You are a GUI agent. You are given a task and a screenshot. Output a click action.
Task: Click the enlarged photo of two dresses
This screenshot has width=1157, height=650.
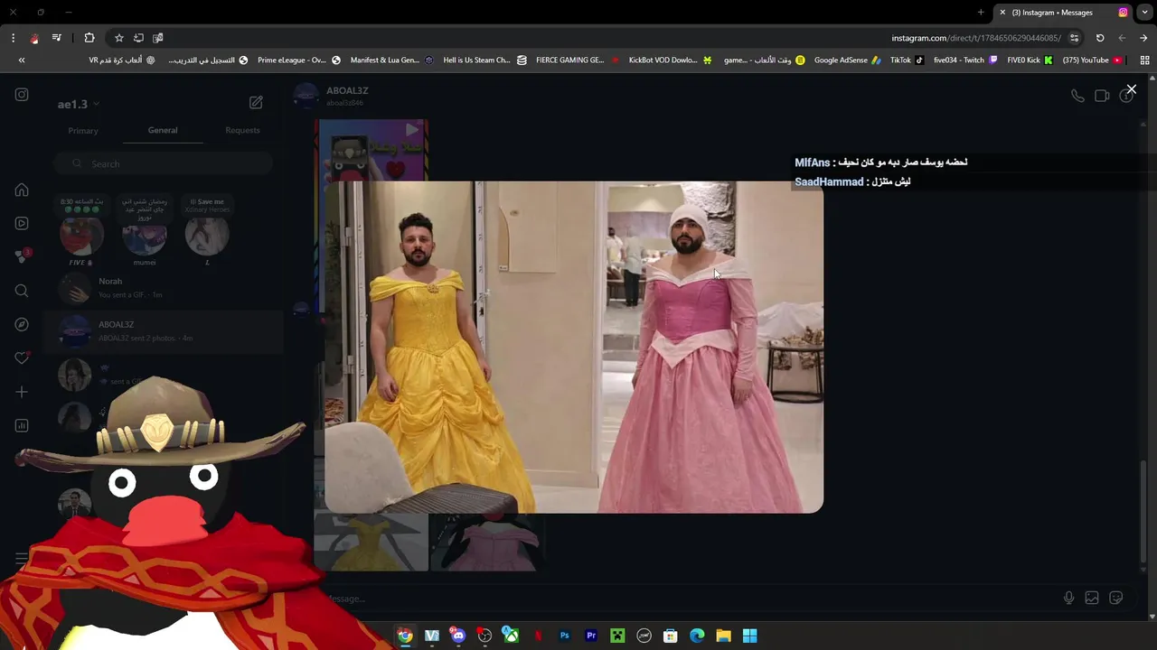(574, 347)
